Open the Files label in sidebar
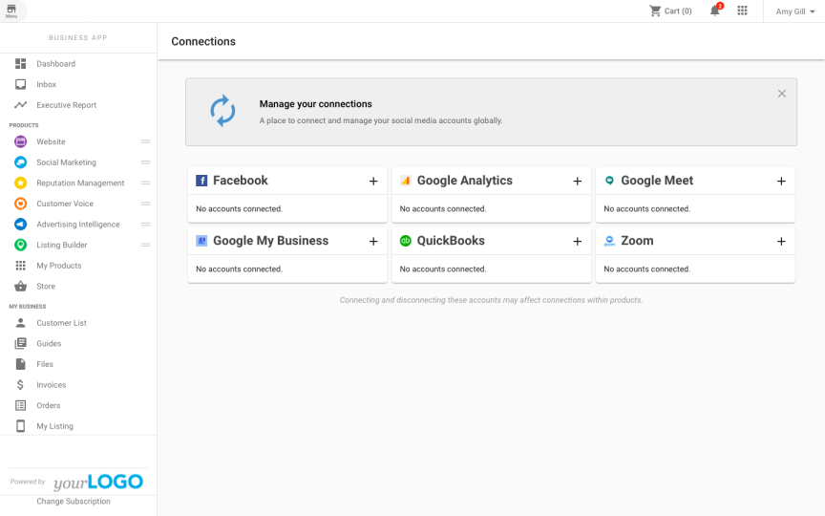Viewport: 825px width, 516px height. click(x=45, y=364)
